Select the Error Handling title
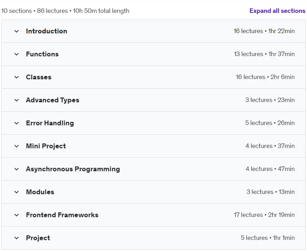The width and height of the screenshot is (307, 251). pyautogui.click(x=50, y=123)
